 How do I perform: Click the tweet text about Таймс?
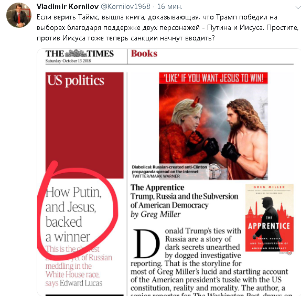(x=168, y=28)
